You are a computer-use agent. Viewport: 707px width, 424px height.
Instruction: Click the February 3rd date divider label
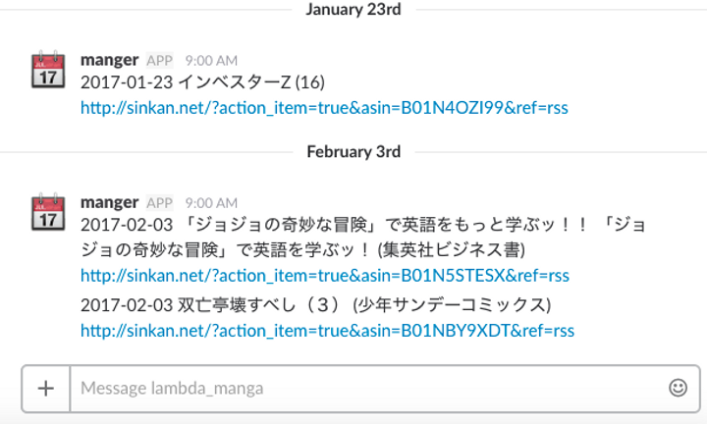(x=353, y=152)
